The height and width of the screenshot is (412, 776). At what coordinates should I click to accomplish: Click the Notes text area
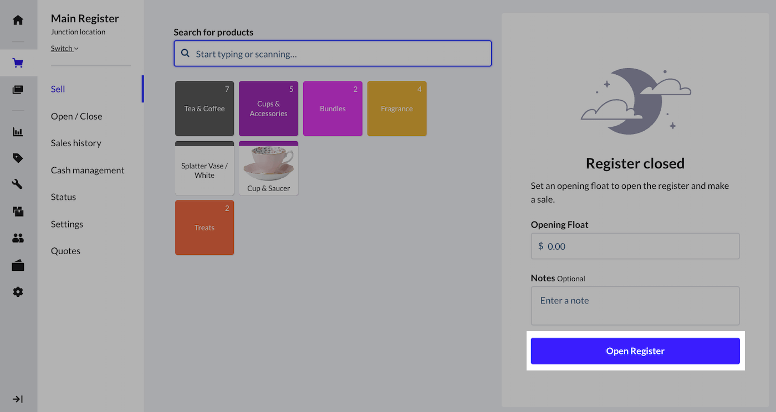pyautogui.click(x=635, y=306)
